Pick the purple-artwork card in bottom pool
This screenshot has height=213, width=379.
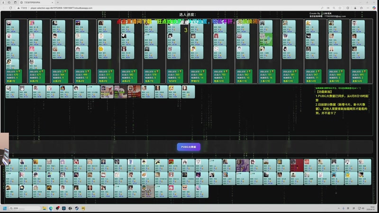(243, 165)
